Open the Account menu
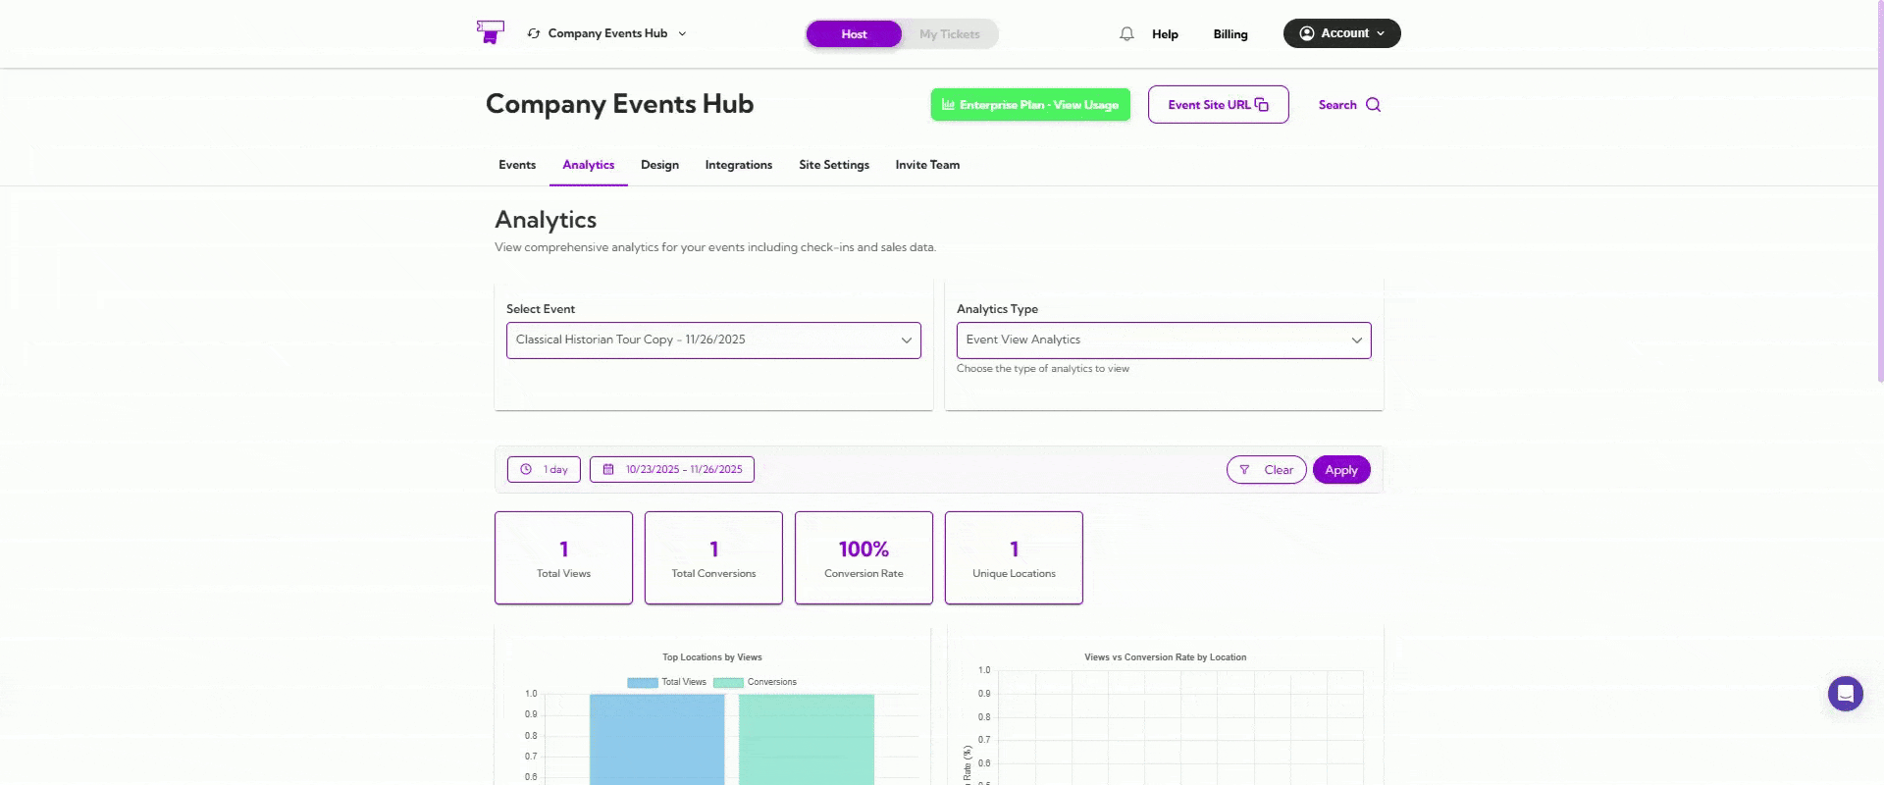The image size is (1884, 785). [x=1341, y=33]
